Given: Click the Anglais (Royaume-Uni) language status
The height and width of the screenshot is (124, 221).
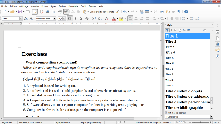Looking at the screenshot, I should 90,122.
